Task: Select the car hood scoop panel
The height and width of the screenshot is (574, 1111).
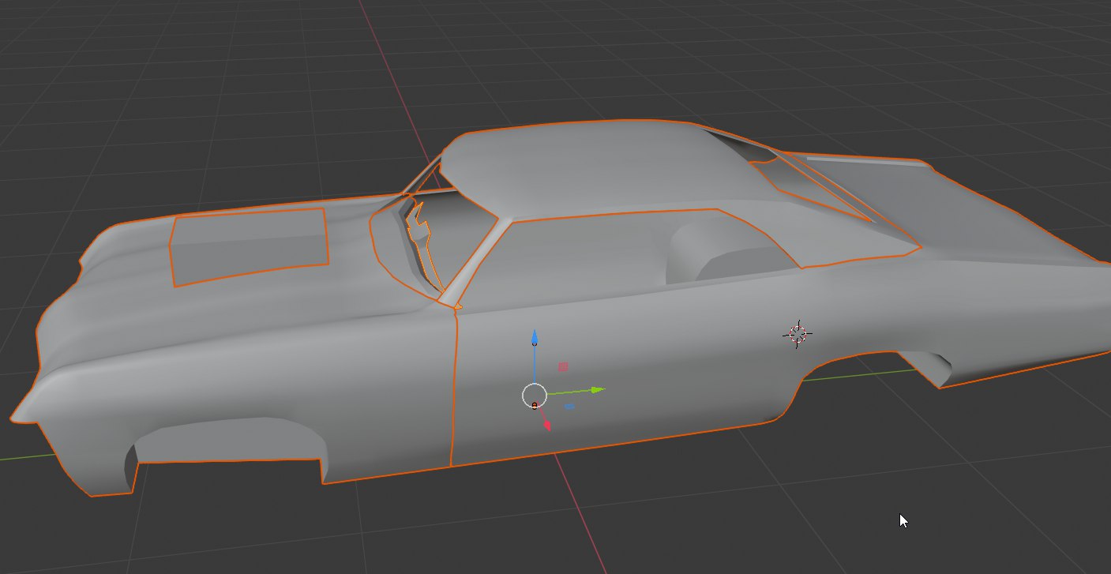Action: [x=249, y=247]
